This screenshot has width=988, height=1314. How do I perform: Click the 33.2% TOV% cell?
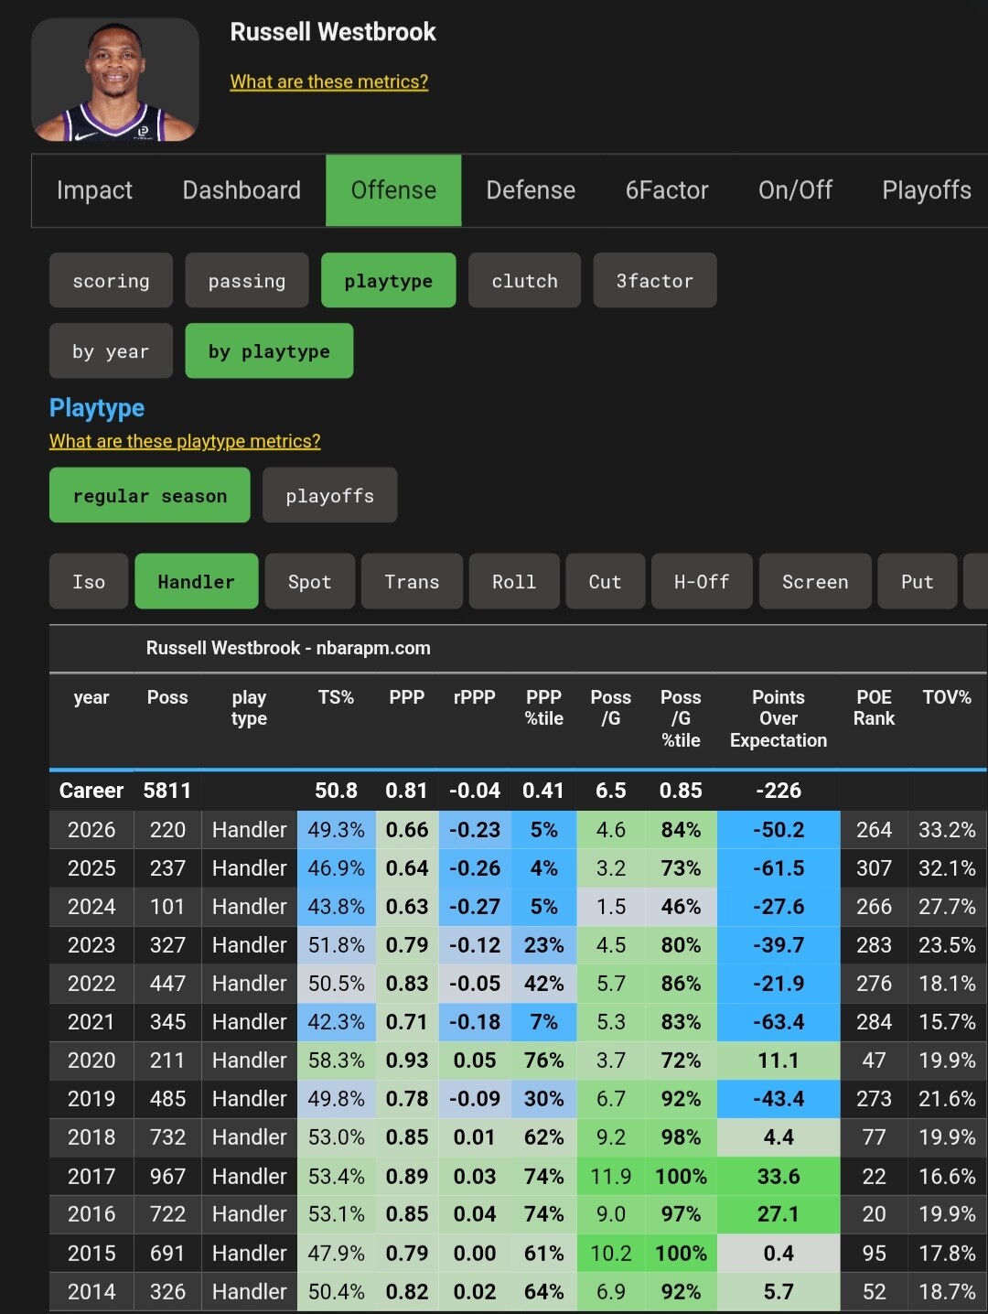click(947, 830)
